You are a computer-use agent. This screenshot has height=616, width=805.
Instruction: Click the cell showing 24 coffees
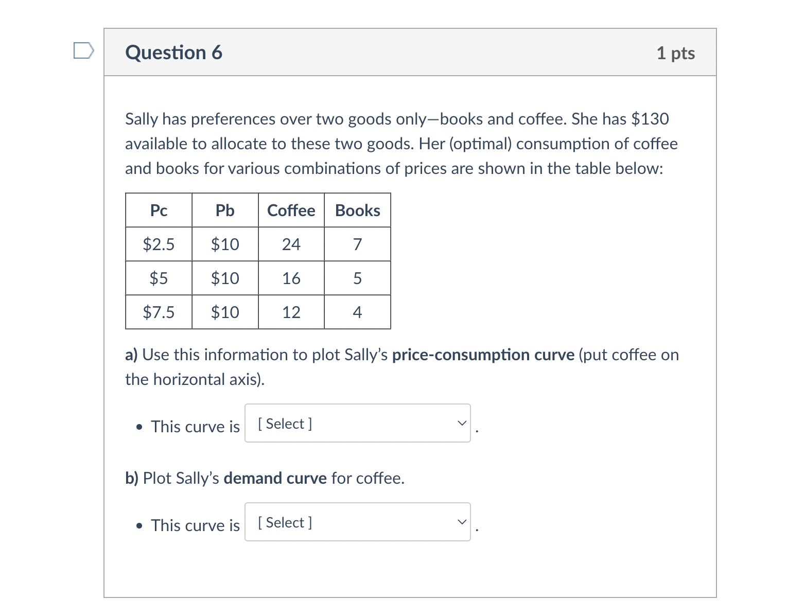(x=291, y=244)
